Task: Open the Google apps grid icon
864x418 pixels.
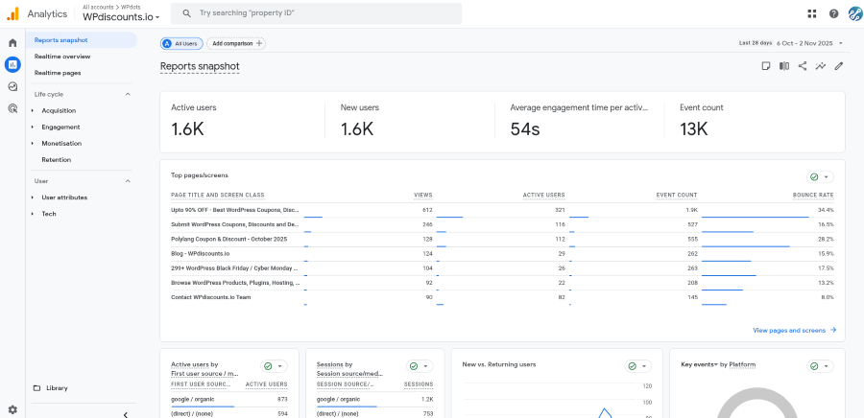Action: [x=811, y=13]
